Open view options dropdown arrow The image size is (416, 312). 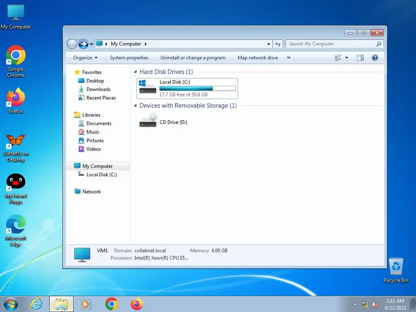(x=347, y=58)
